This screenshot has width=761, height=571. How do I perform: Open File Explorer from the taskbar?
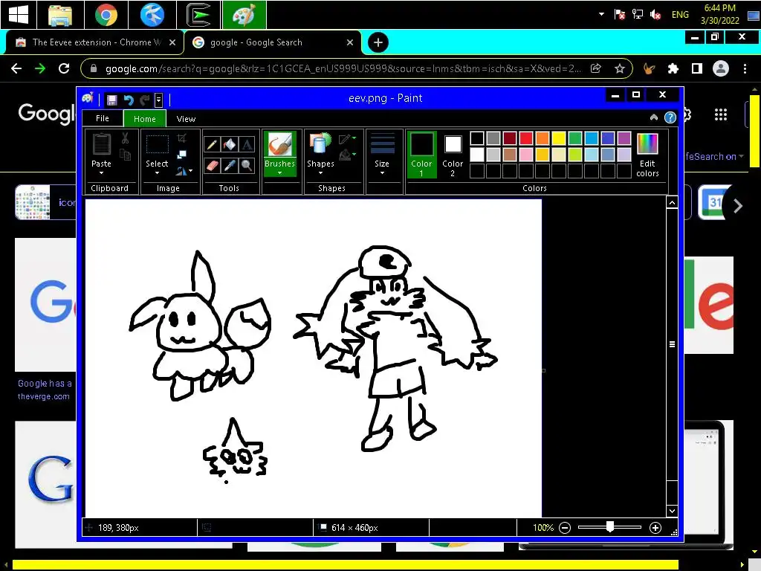60,15
